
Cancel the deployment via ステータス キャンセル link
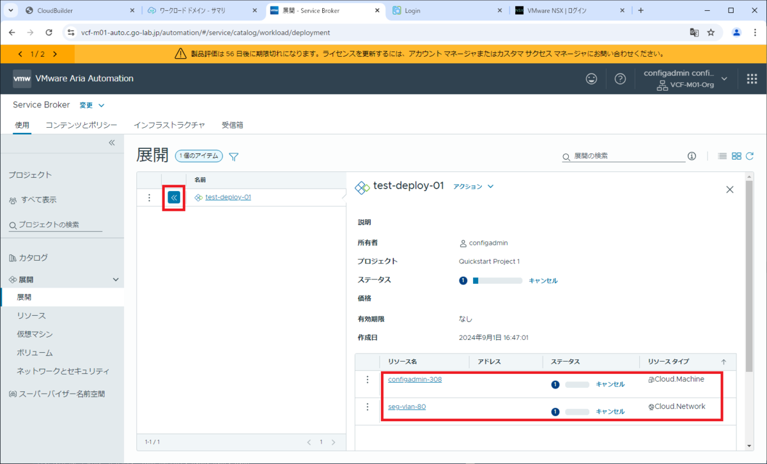pos(543,281)
